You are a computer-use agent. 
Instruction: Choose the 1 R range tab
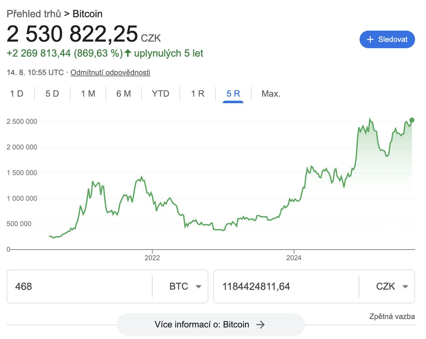198,94
